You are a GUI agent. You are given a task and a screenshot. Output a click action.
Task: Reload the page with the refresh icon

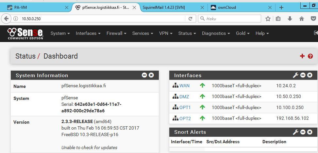point(190,19)
